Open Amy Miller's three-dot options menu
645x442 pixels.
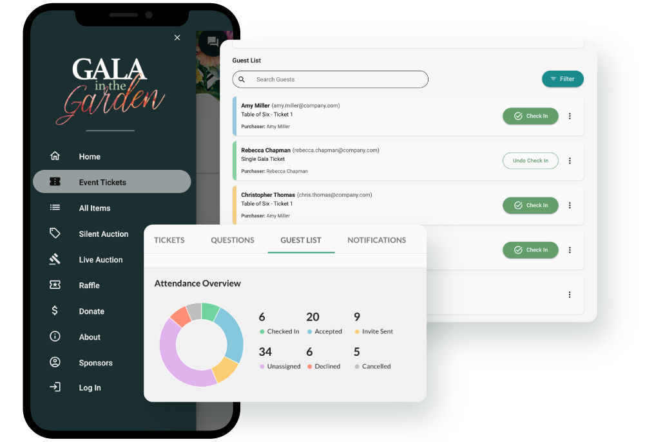click(570, 116)
